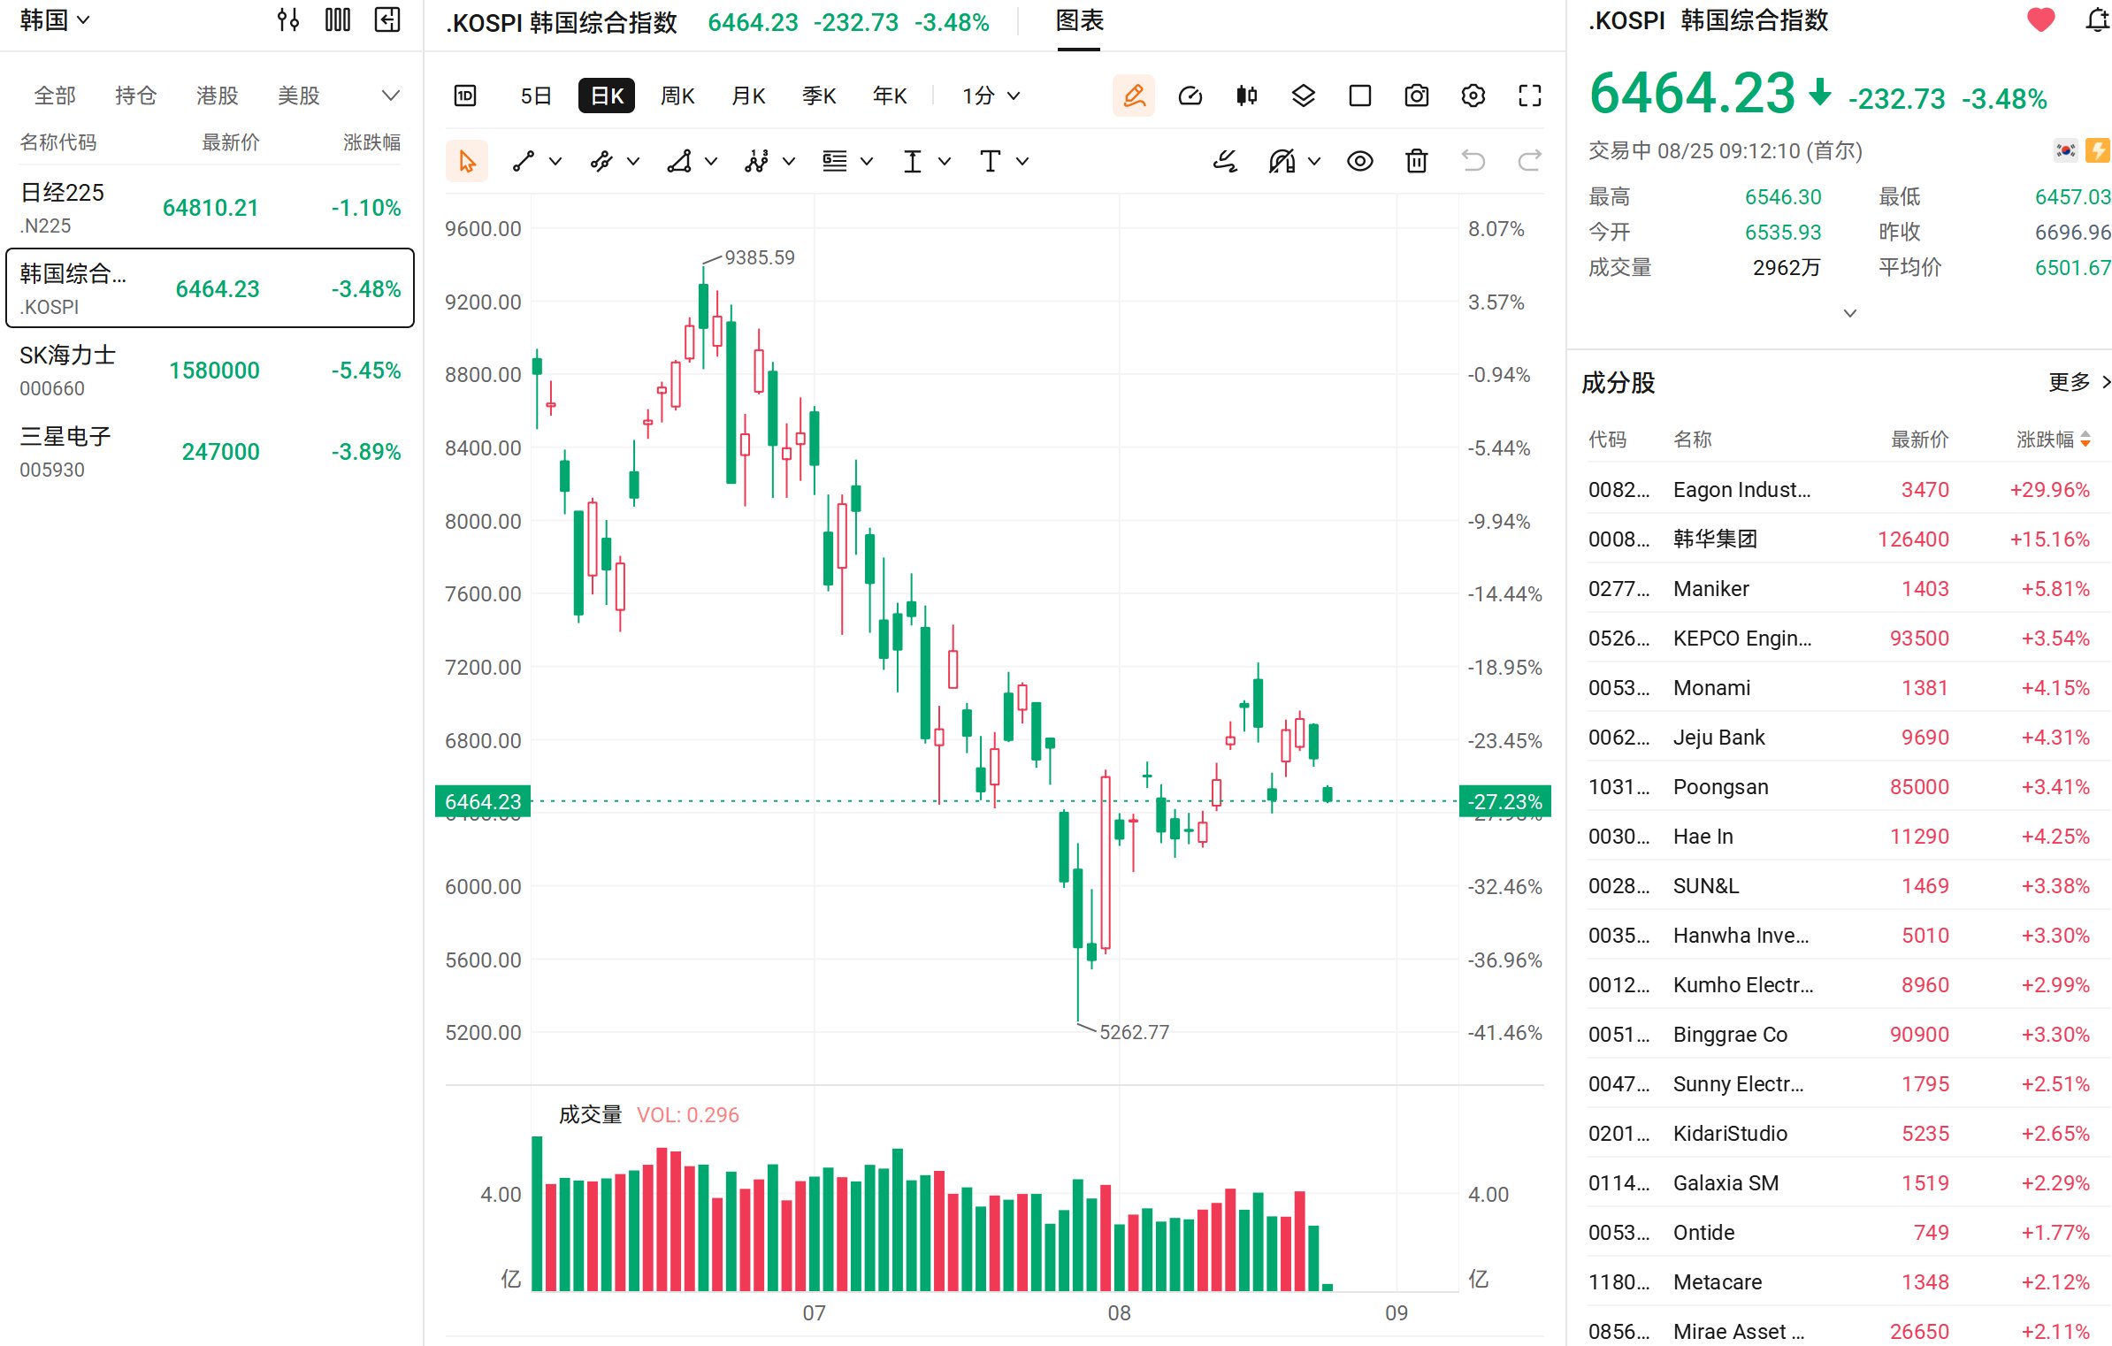Select SK海力士 in the watchlist
Image resolution: width=2112 pixels, height=1346 pixels.
tap(210, 371)
